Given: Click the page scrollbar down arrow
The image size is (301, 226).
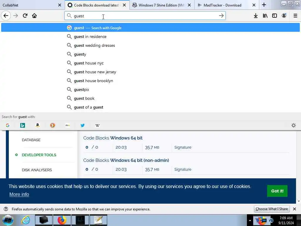Looking at the screenshot, I should pyautogui.click(x=299, y=201).
